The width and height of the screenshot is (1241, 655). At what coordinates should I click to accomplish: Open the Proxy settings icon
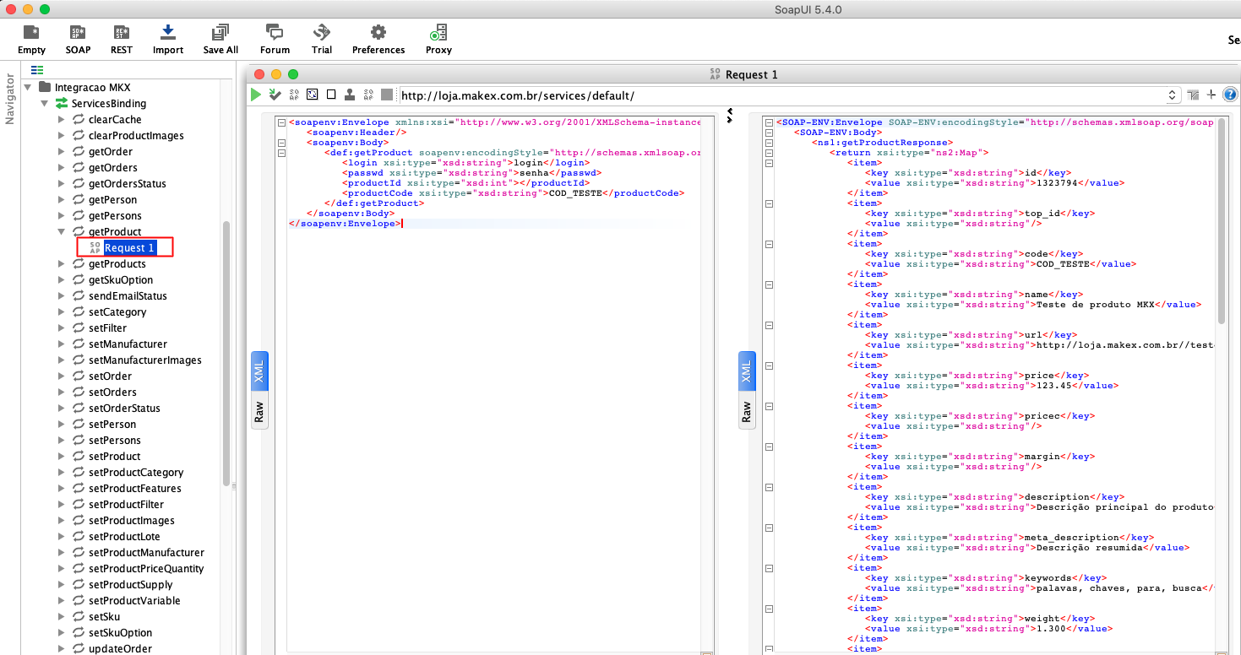[438, 39]
